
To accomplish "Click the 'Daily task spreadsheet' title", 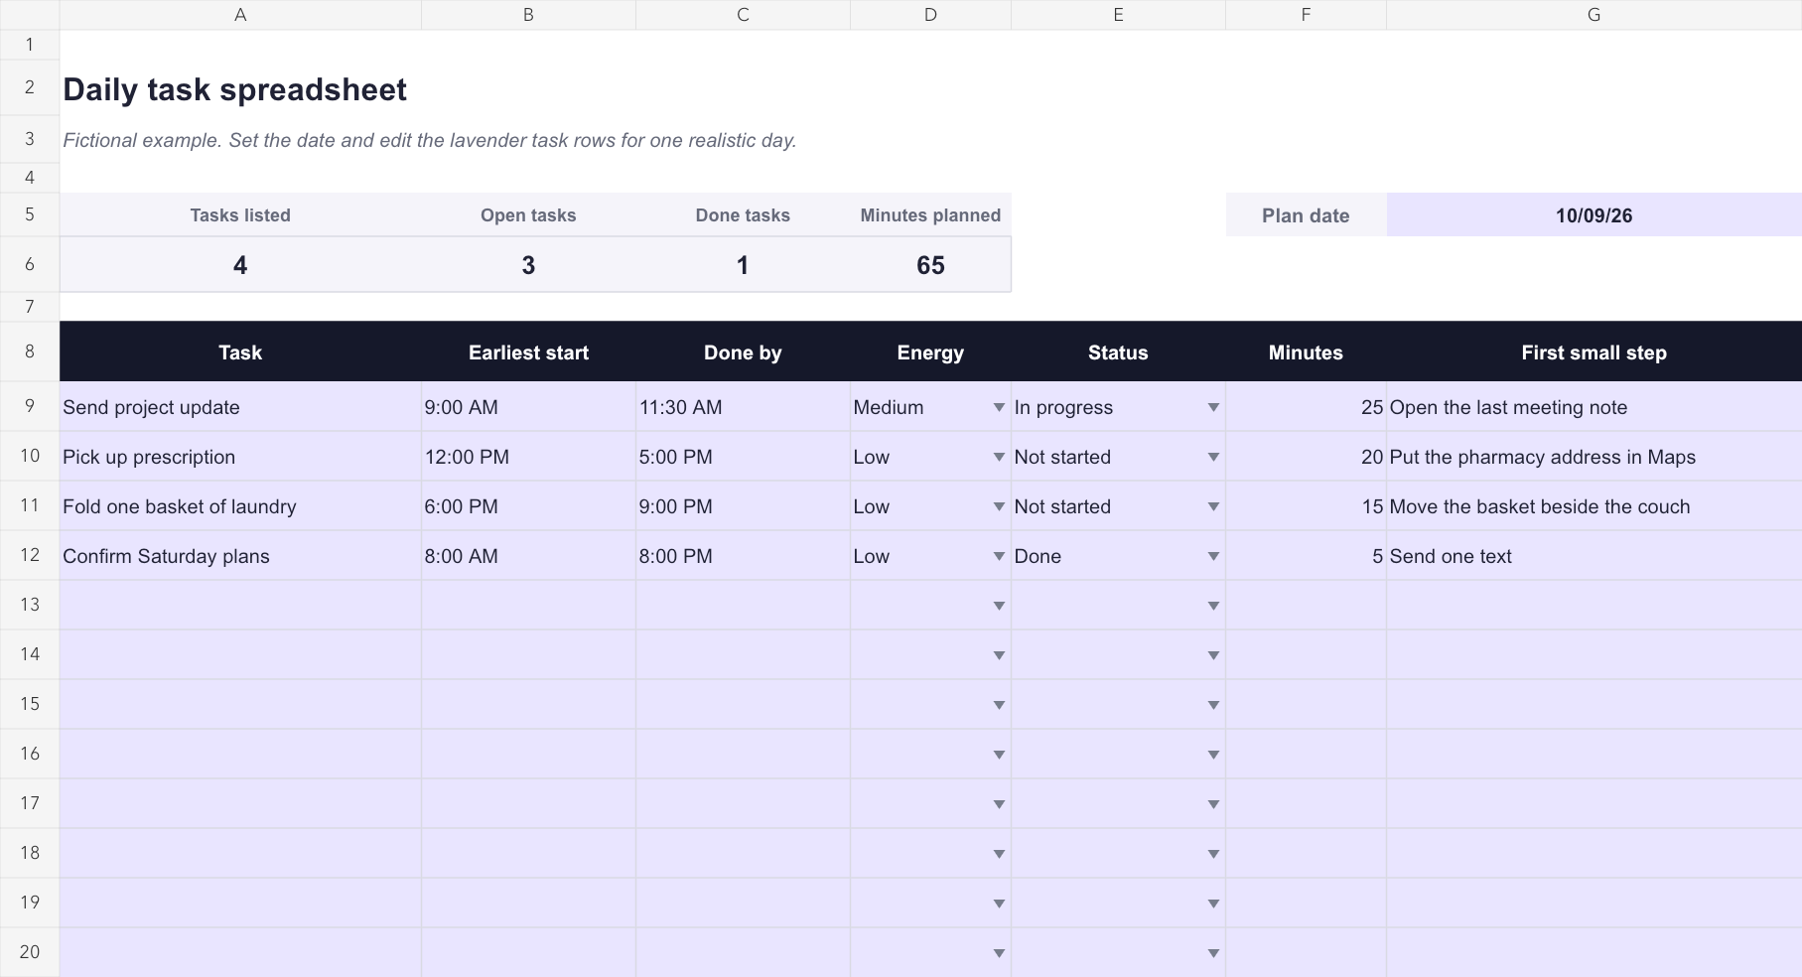I will tap(235, 89).
